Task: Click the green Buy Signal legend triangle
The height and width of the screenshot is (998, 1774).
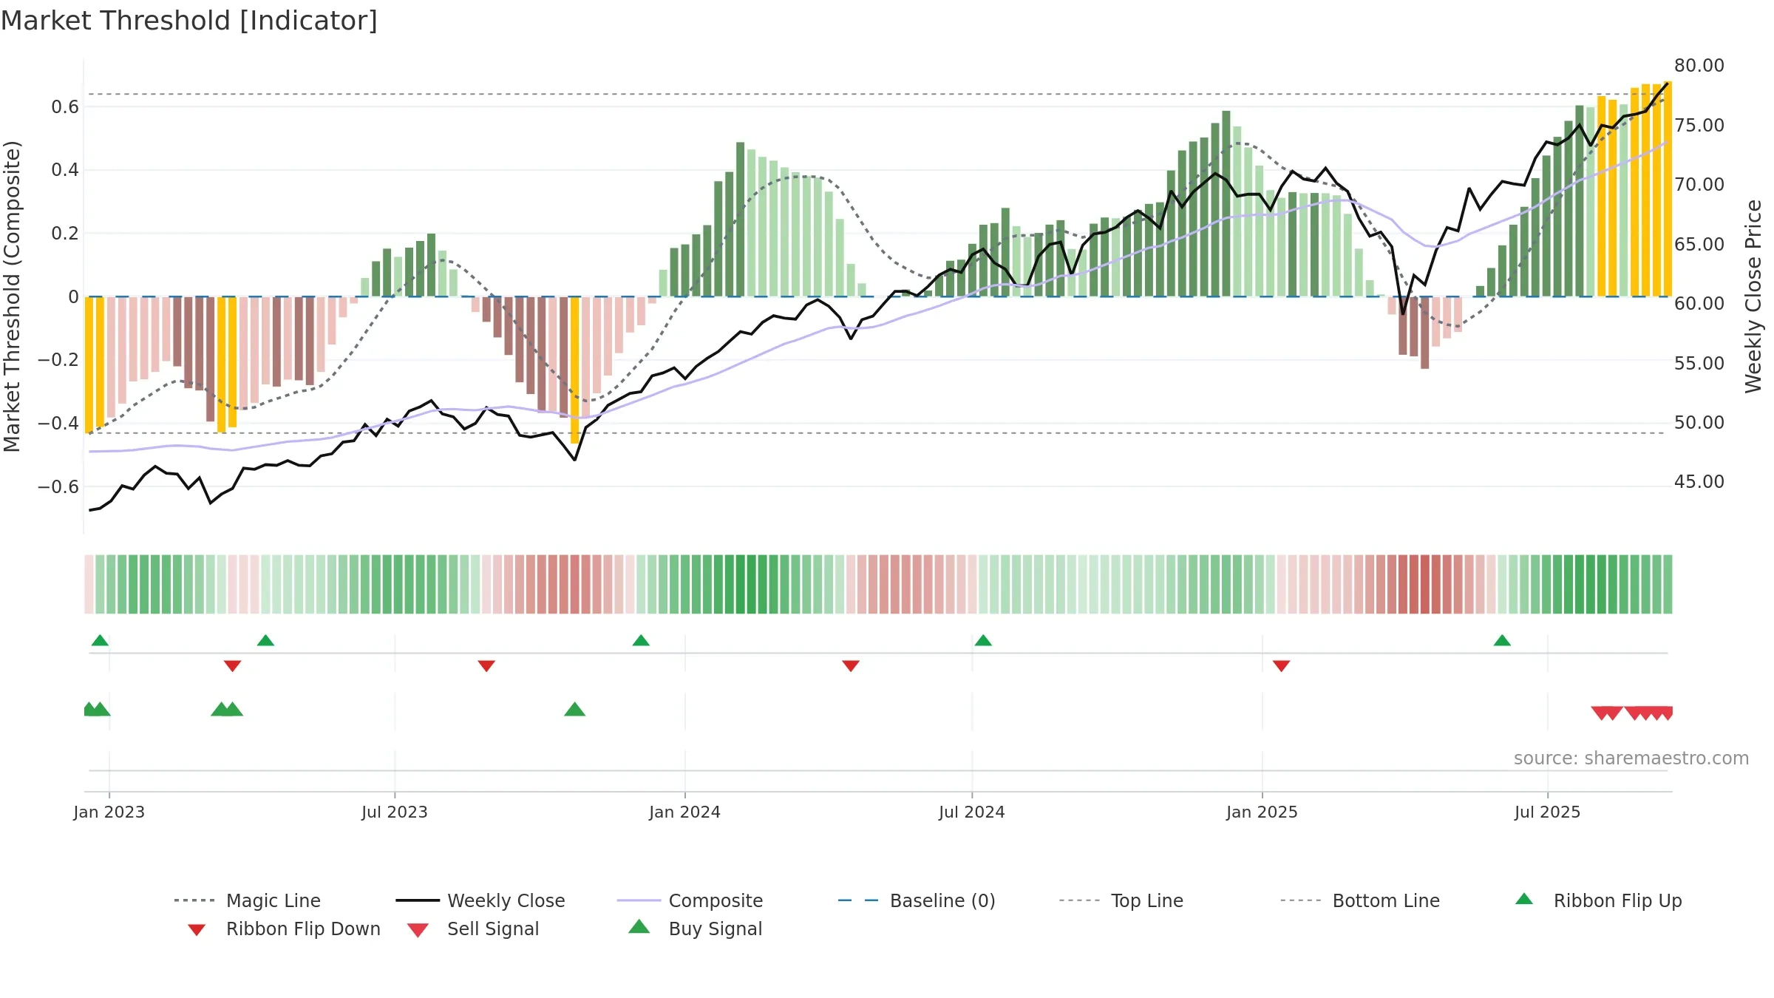Action: click(639, 926)
